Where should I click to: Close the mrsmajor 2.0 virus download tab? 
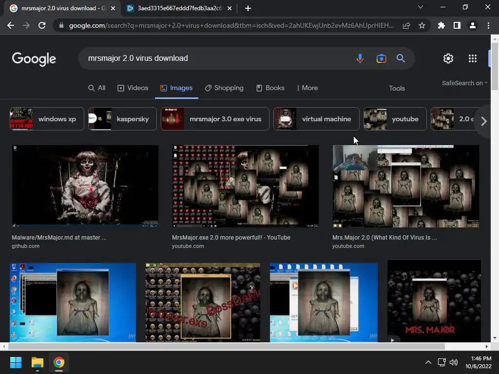pyautogui.click(x=113, y=8)
